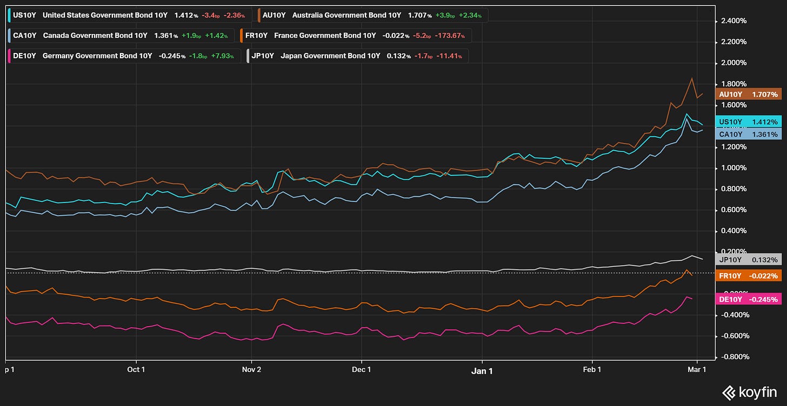Click the JP10Y 0.132% price tag on the axis
This screenshot has height=406, width=787.
(x=749, y=260)
